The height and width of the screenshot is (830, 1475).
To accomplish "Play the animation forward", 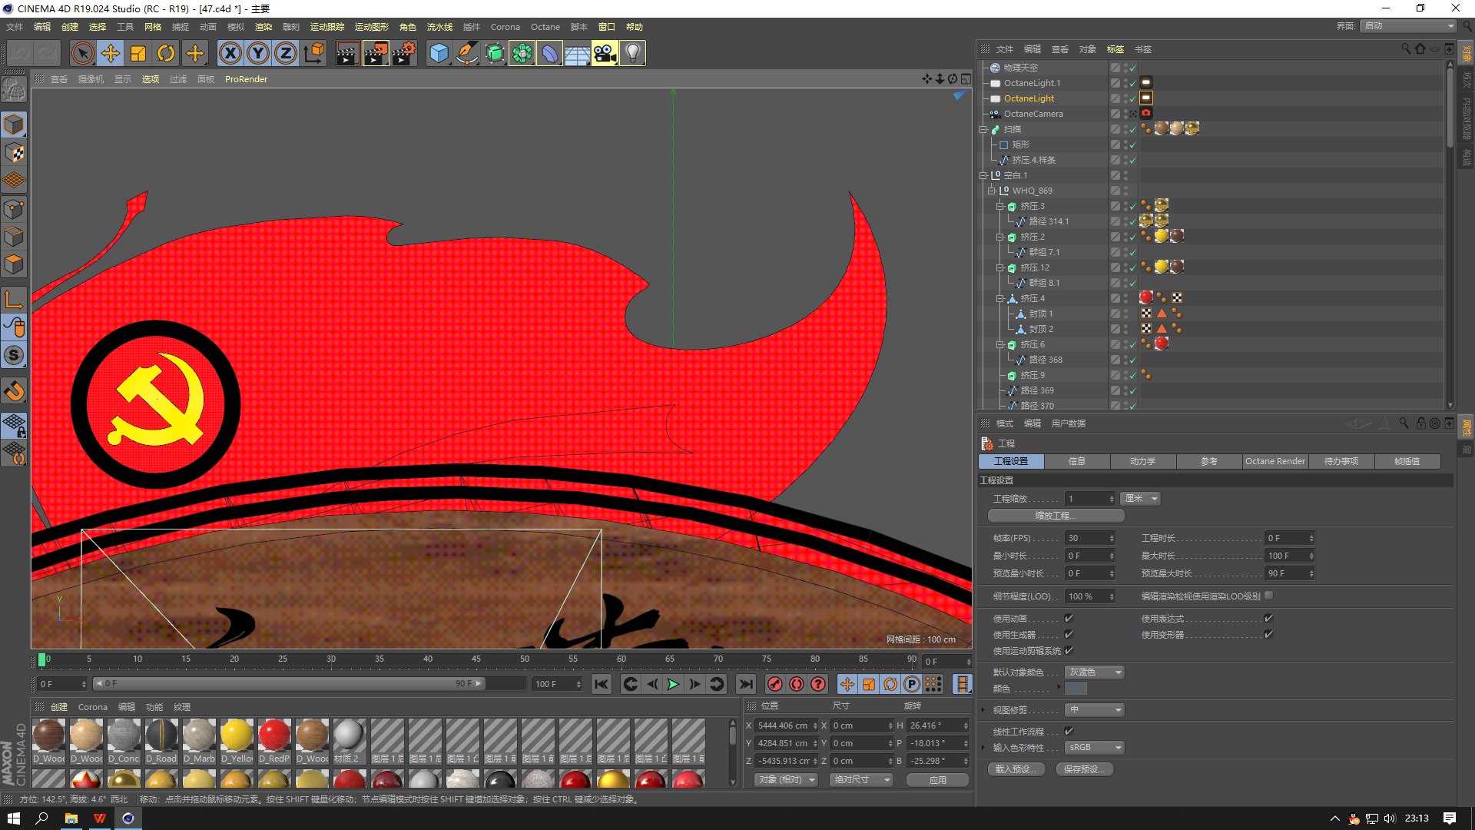I will click(673, 684).
